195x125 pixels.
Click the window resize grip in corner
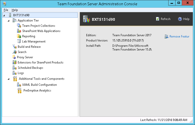(x=192, y=121)
